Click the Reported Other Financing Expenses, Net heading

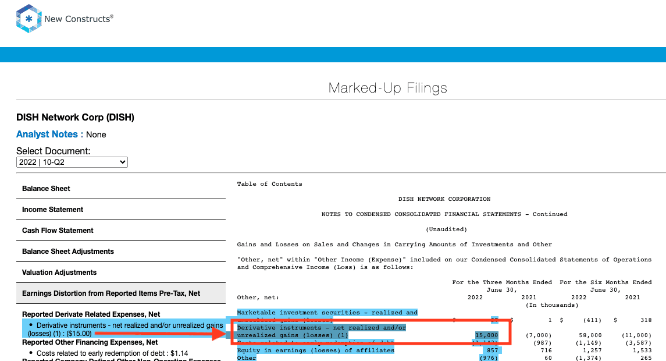tap(90, 342)
